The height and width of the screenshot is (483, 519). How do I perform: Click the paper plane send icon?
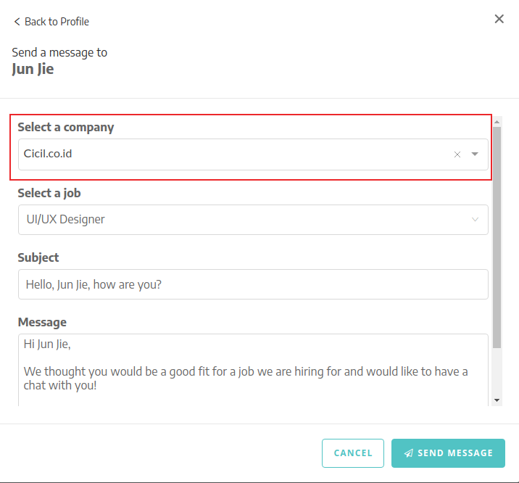coord(409,453)
